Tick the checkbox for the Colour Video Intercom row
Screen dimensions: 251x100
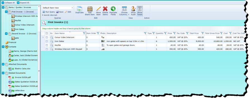pyautogui.click(x=47, y=37)
